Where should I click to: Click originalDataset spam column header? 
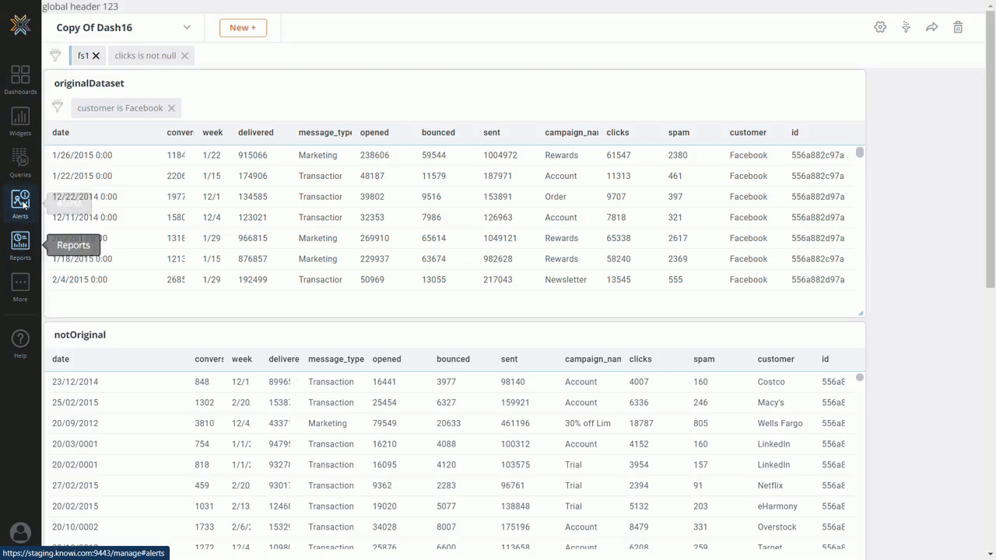679,132
